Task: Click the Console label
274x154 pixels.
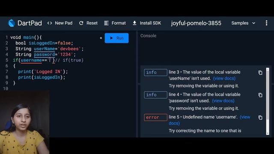Action: 148,36
